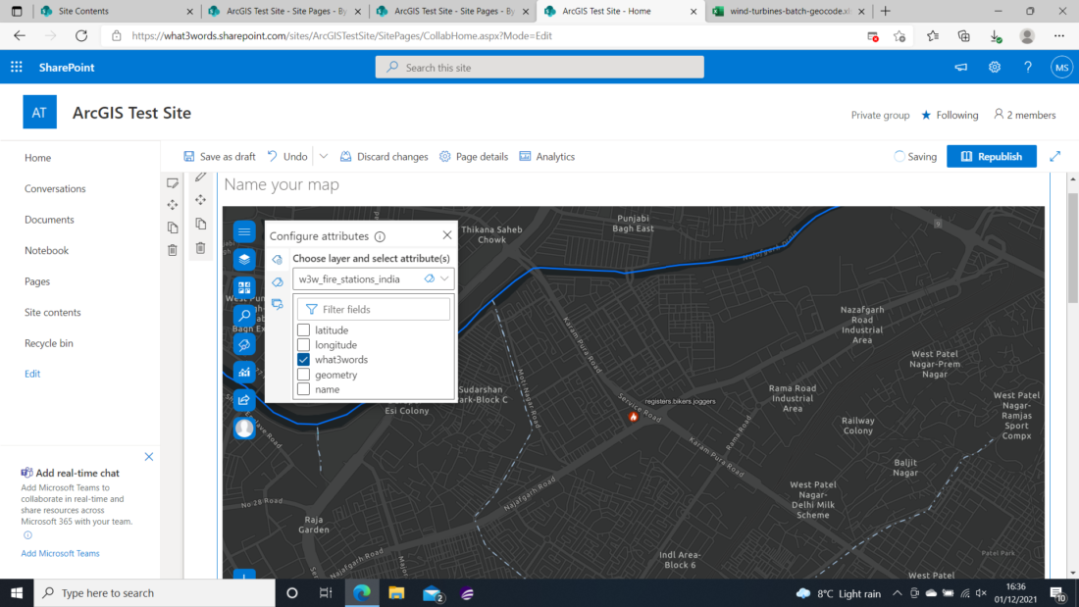Open the basemap gallery tool

(x=244, y=287)
